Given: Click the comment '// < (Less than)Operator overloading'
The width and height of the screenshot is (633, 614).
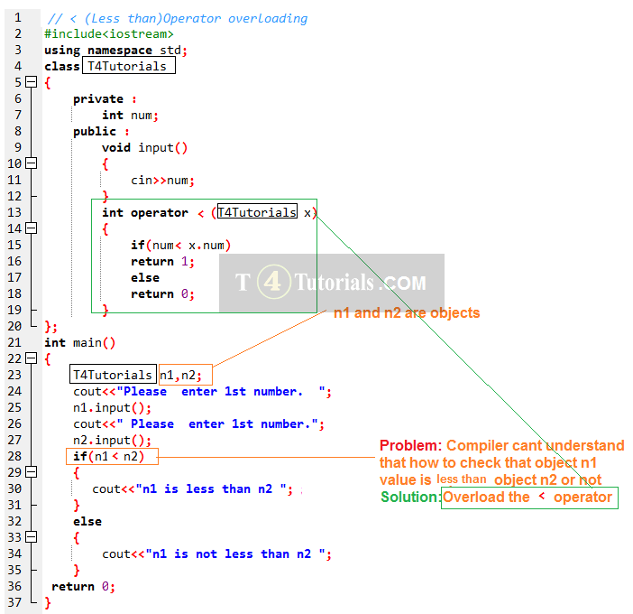Looking at the screenshot, I should pyautogui.click(x=178, y=19).
